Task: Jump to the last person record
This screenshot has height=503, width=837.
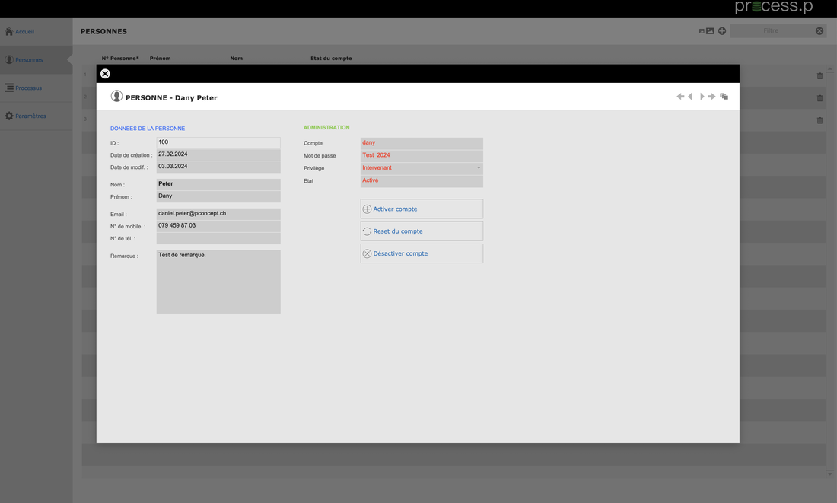Action: coord(712,97)
